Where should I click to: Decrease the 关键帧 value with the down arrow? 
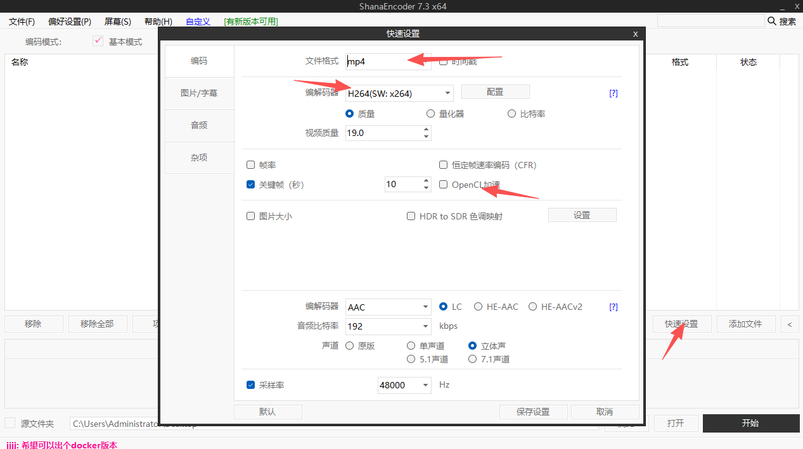[x=426, y=187]
